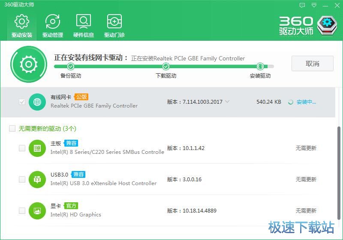Toggle the 显卡 driver checkbox
Viewport: 343px width, 240px height.
point(22,211)
